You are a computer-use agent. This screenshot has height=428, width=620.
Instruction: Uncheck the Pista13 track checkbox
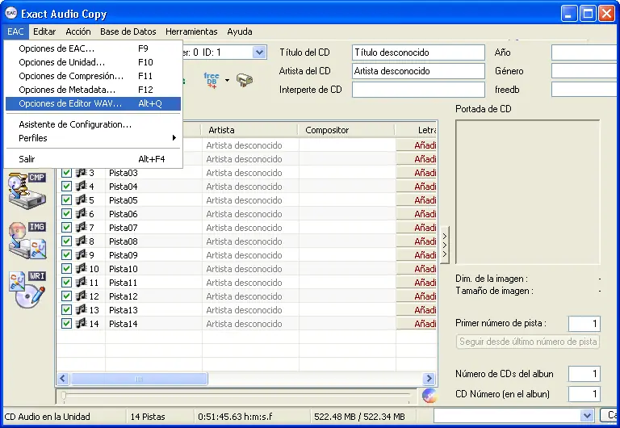pos(66,310)
